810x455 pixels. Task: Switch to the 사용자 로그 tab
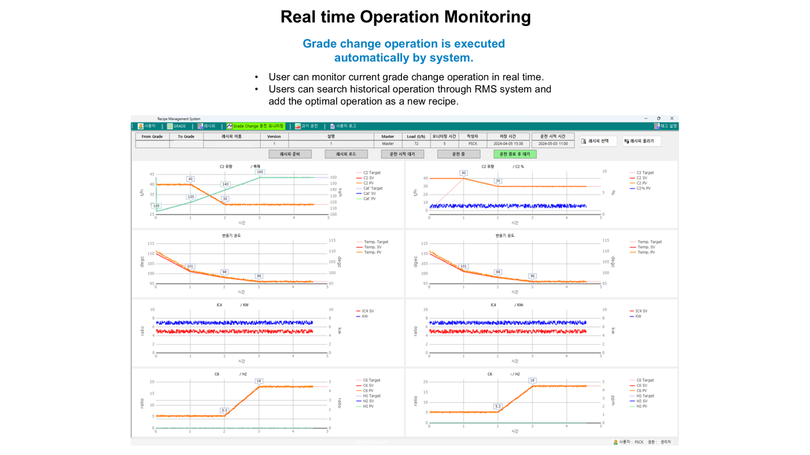(x=346, y=126)
